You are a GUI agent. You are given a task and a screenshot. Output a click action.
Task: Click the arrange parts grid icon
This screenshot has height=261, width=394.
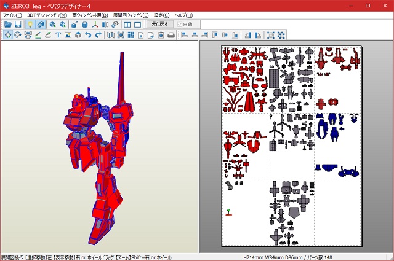click(131, 35)
